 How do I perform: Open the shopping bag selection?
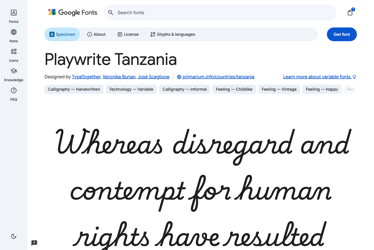tap(350, 13)
